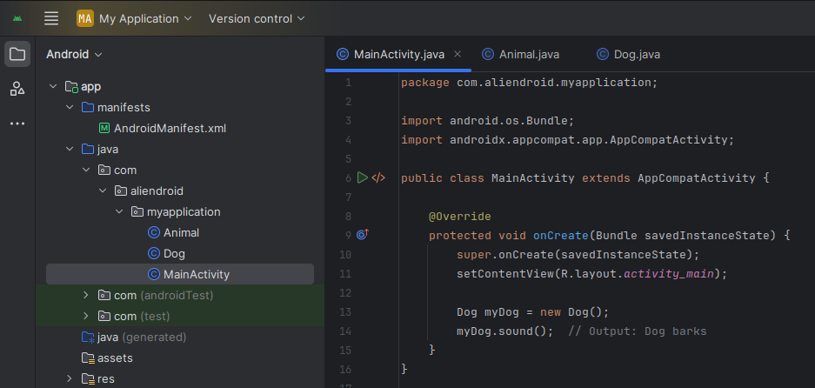Click the package icon beside aliendroid

pyautogui.click(x=121, y=191)
